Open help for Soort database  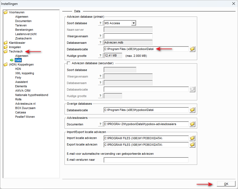100,23
